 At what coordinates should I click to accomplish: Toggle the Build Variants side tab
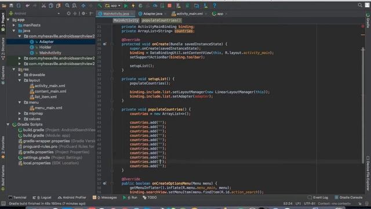tap(3, 178)
